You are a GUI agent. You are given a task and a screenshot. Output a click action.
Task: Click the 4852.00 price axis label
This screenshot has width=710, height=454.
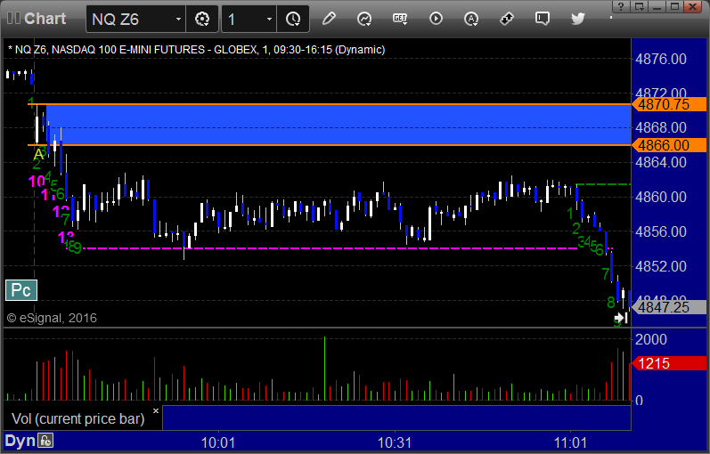tap(661, 266)
